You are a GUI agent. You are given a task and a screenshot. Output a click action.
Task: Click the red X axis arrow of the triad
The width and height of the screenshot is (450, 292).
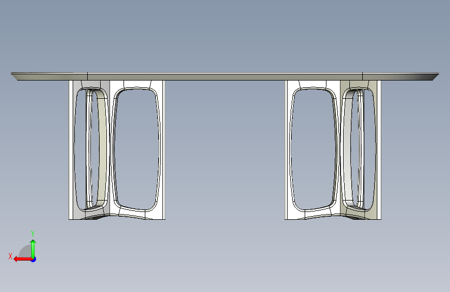(x=23, y=259)
